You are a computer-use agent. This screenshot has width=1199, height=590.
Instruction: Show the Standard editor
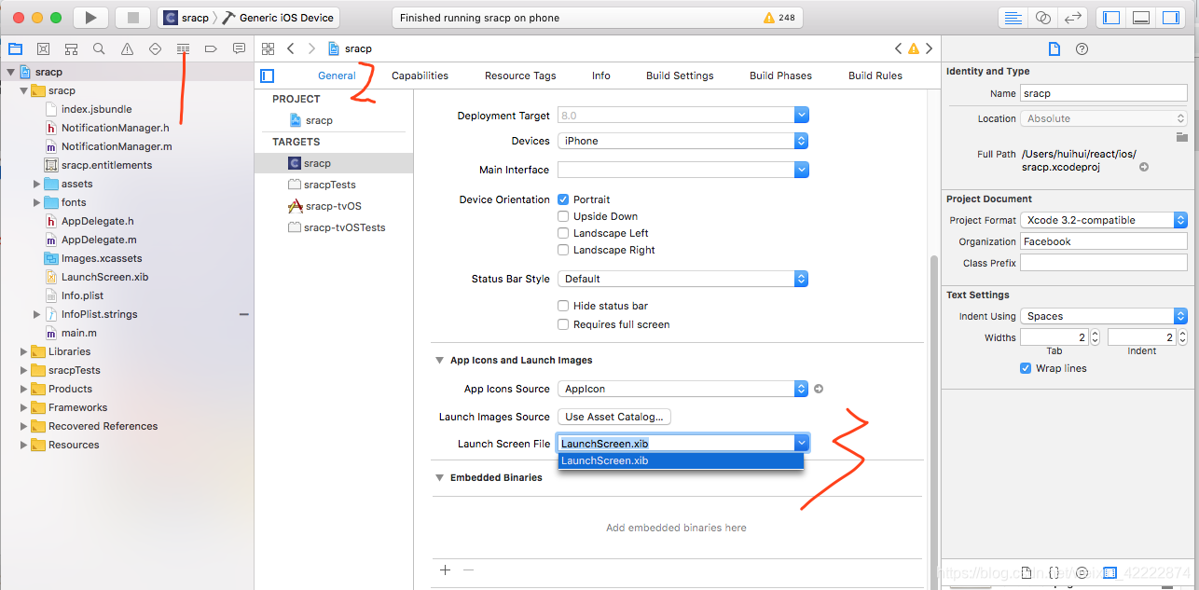coord(1013,18)
